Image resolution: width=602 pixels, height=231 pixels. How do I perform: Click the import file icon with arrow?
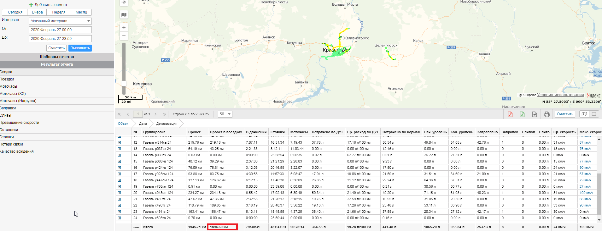pos(535,114)
